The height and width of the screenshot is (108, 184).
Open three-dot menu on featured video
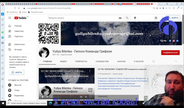[90, 71]
